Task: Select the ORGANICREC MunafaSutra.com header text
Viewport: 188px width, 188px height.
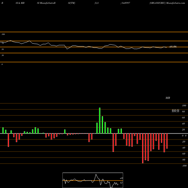Action: (167, 3)
